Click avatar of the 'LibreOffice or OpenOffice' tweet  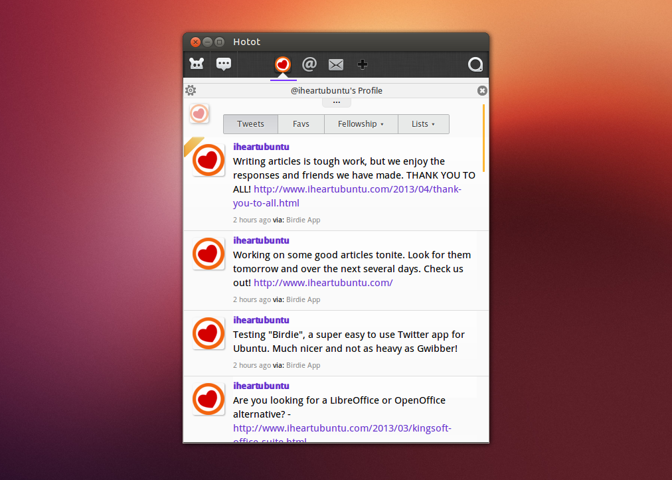[x=209, y=398]
